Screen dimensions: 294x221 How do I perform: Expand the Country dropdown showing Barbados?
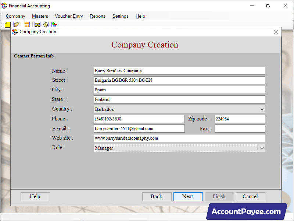point(262,109)
